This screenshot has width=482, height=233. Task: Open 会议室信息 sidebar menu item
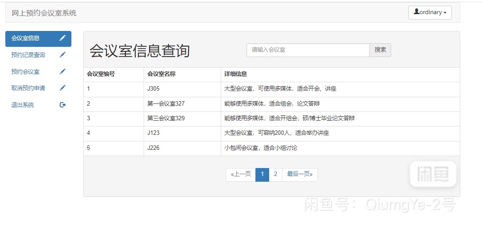[25, 38]
